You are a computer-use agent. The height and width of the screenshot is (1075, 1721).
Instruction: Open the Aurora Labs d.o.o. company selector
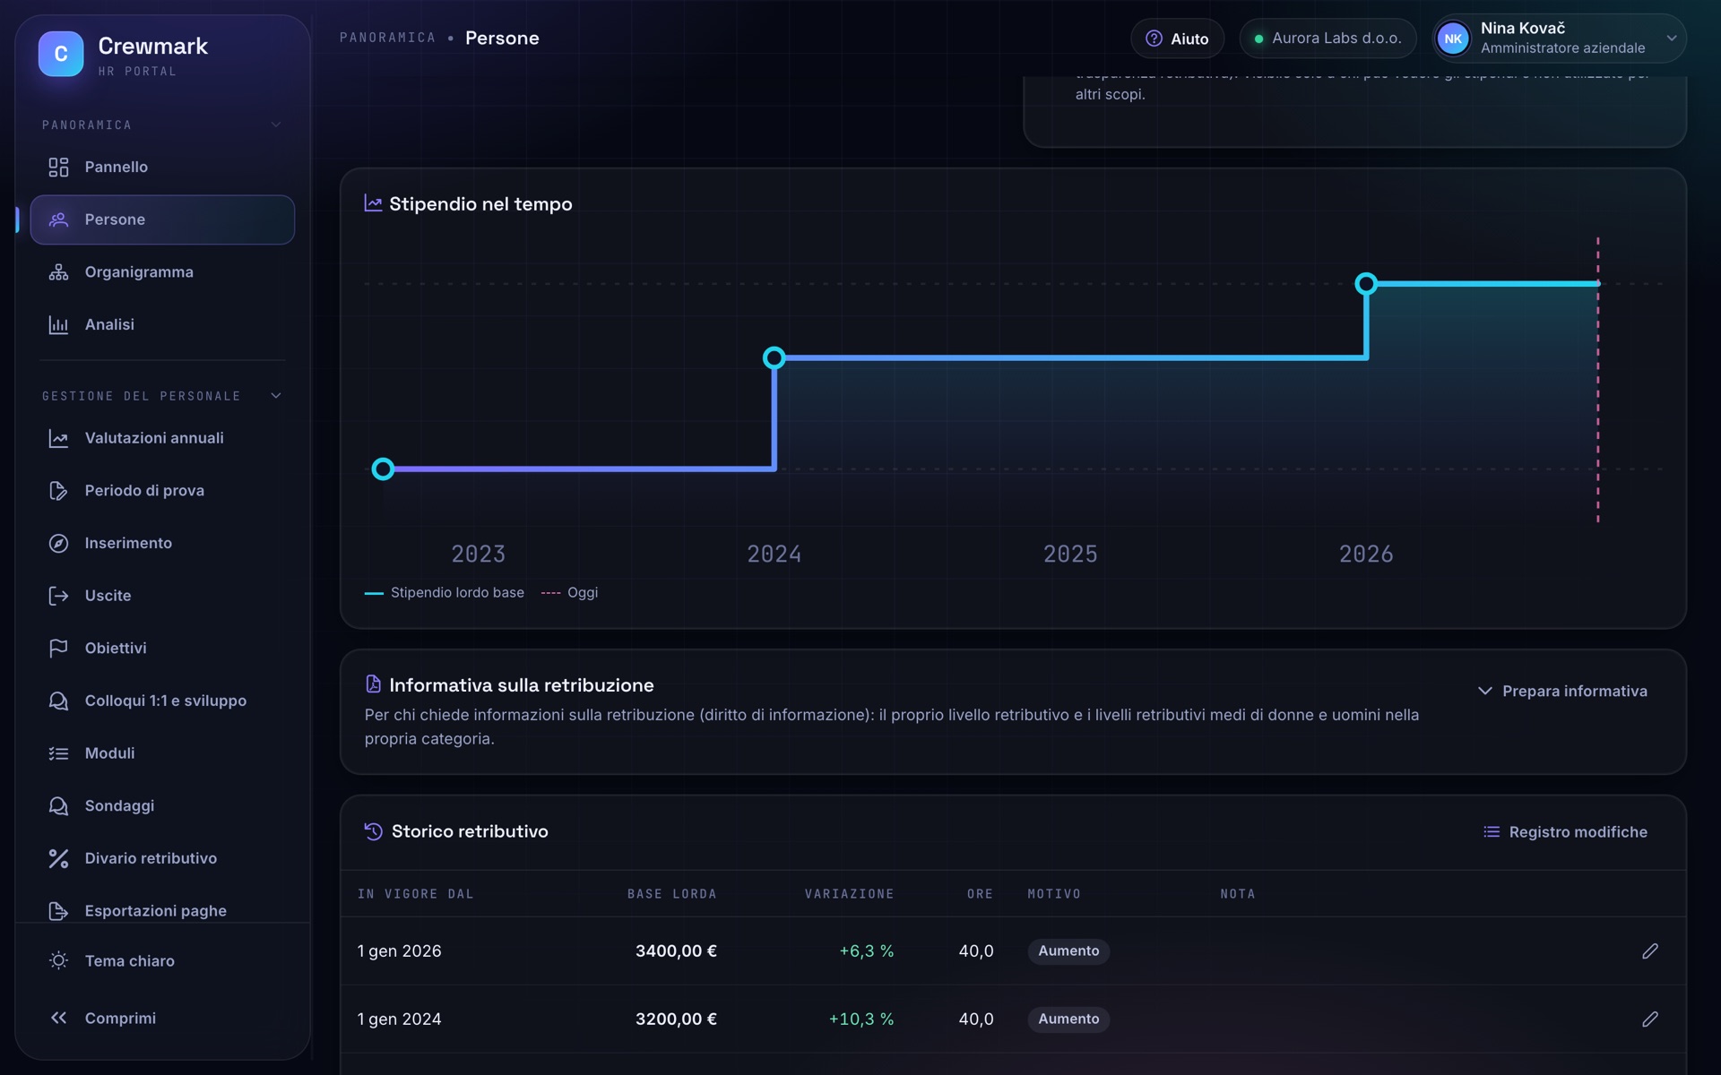[1328, 39]
